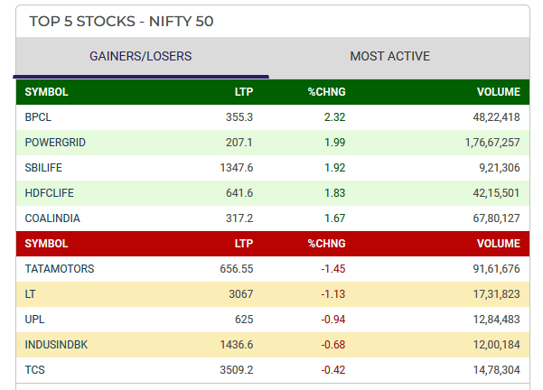The image size is (543, 390).
Task: Click UPL volume 12,84,483
Action: click(496, 320)
